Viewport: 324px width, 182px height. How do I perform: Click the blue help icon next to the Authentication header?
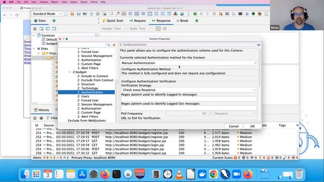click(259, 45)
